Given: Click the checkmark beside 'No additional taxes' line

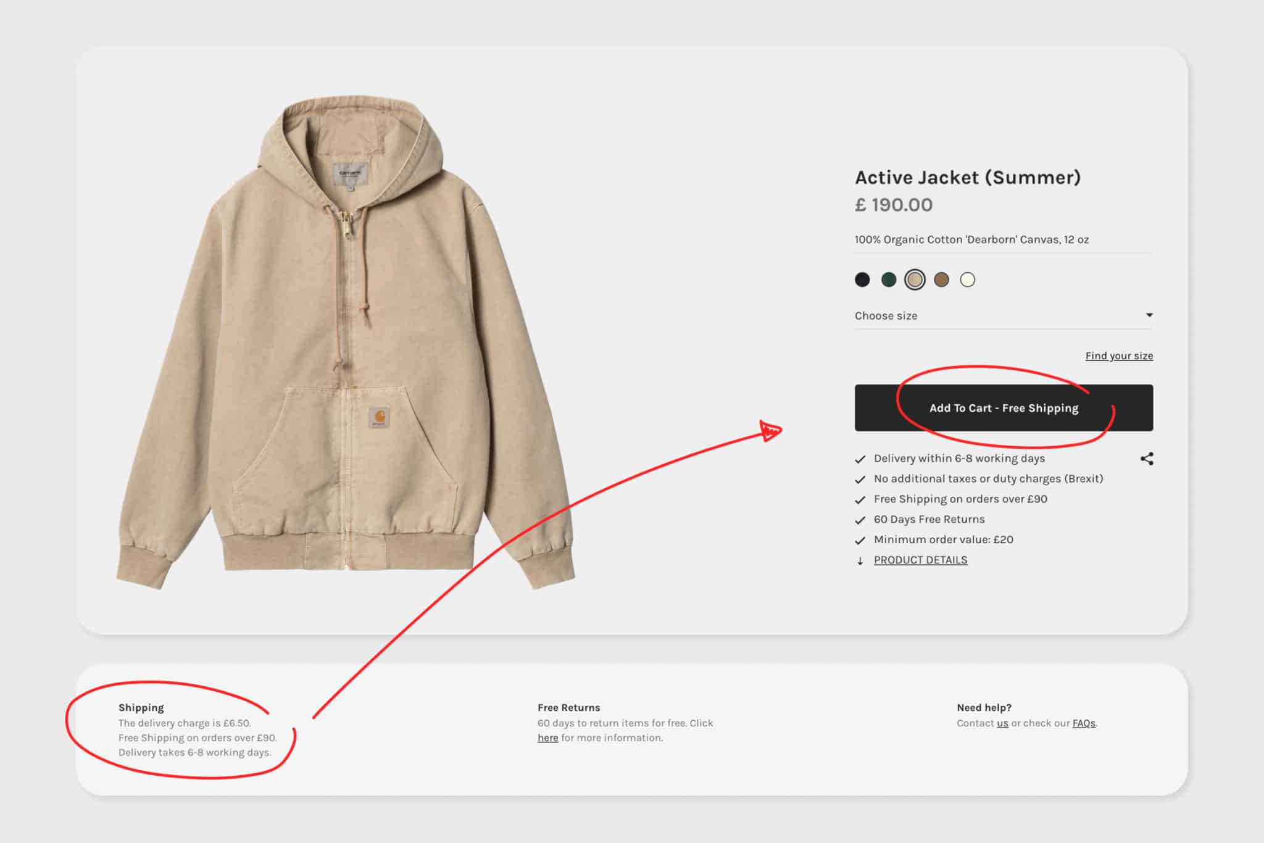Looking at the screenshot, I should pyautogui.click(x=860, y=480).
